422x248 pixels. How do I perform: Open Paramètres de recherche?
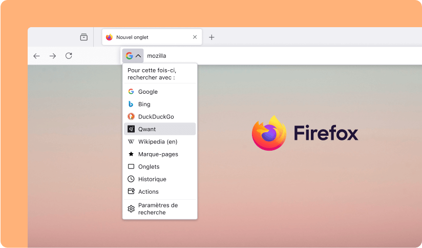click(x=160, y=209)
